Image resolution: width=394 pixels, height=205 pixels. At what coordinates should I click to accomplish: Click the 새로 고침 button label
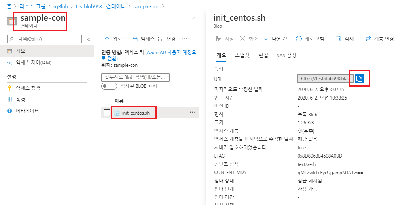click(314, 39)
